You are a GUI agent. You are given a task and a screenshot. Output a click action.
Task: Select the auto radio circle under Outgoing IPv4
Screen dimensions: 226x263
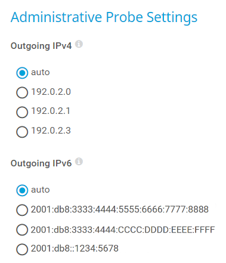point(22,73)
